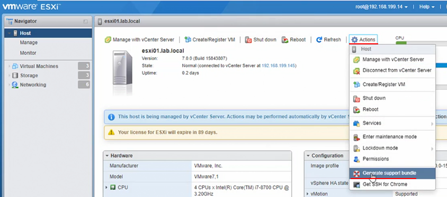
Task: Click the Navigator panel minimize icon
Action: click(x=85, y=21)
